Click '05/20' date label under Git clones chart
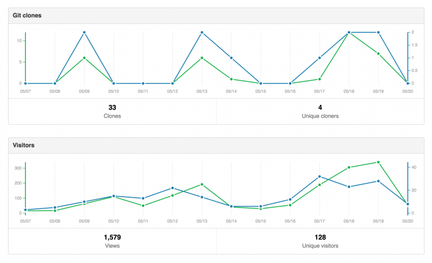This screenshot has height=263, width=432. tap(408, 91)
